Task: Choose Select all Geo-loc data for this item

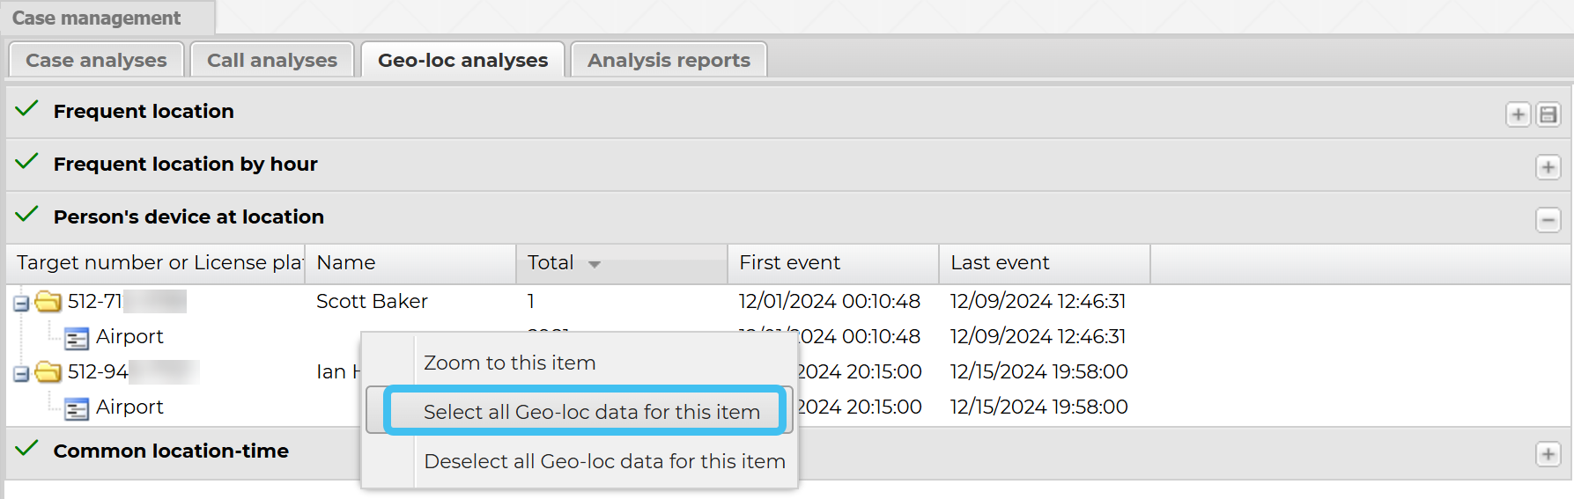Action: tap(591, 412)
